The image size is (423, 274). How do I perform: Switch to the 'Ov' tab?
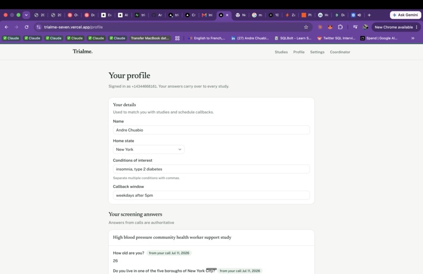(73, 15)
